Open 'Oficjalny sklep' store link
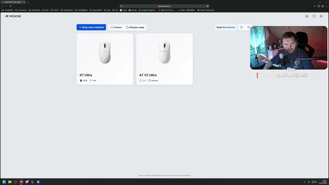The image size is (329, 185). [135, 27]
